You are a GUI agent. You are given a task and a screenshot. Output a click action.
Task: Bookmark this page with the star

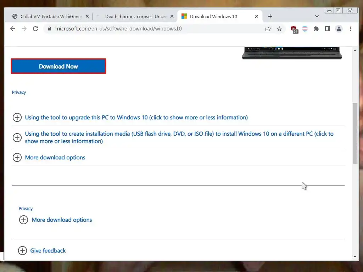pyautogui.click(x=279, y=29)
